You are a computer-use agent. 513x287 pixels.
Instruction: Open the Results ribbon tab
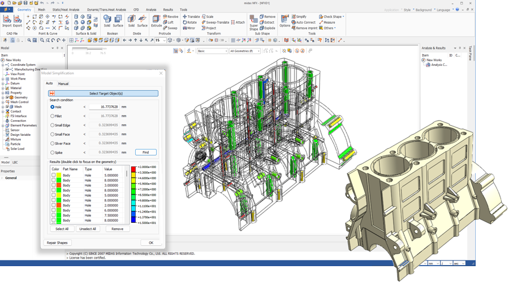[x=168, y=10]
